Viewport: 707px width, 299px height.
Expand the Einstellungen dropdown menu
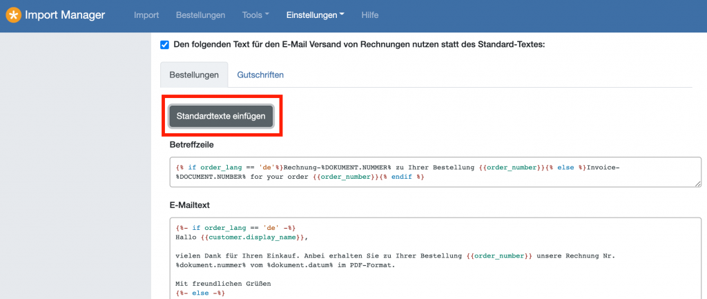click(x=315, y=15)
